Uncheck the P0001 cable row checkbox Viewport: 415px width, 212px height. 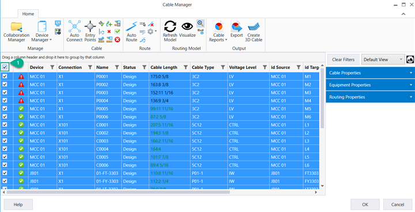(x=5, y=76)
